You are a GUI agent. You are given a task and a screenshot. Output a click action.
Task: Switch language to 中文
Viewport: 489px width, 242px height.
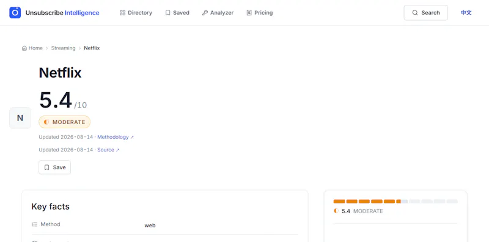click(x=466, y=13)
